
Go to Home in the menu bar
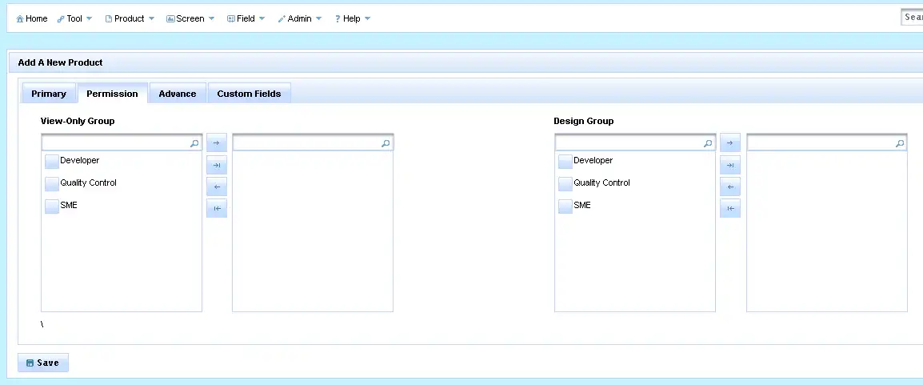tap(37, 19)
